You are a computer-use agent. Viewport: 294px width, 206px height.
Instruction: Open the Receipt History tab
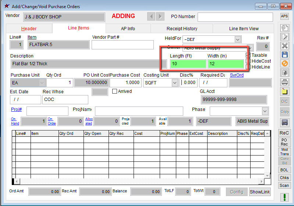point(182,29)
